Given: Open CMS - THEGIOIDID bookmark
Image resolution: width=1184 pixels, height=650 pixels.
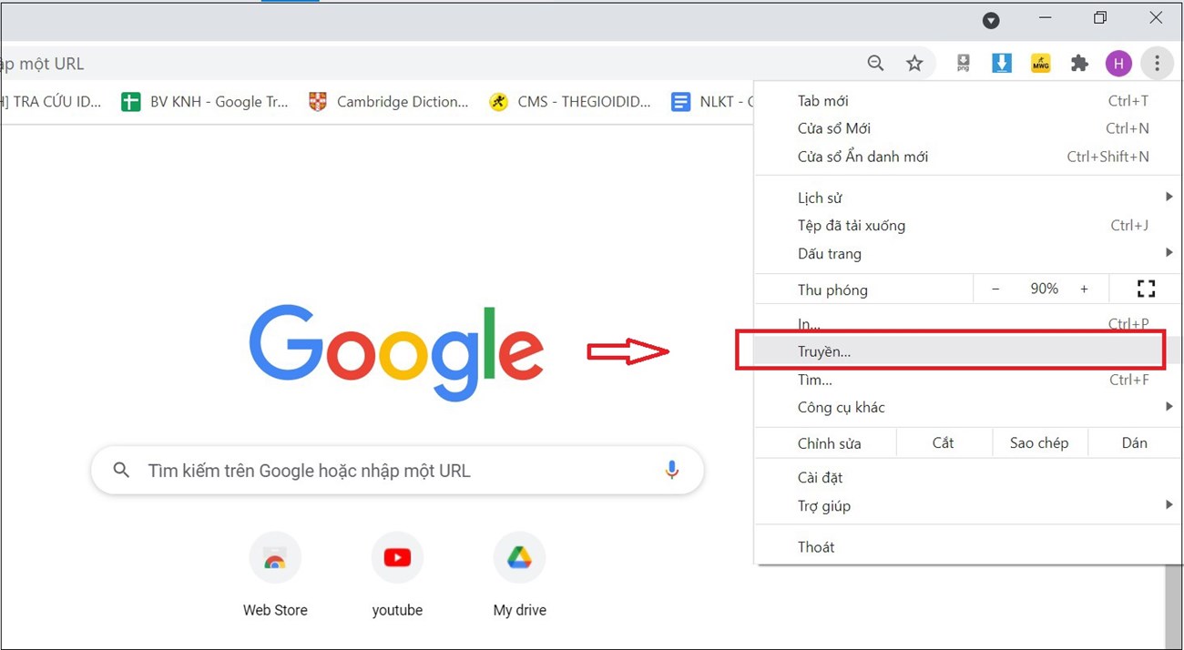Looking at the screenshot, I should pyautogui.click(x=570, y=102).
